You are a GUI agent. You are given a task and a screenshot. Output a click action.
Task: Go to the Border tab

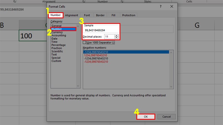100,15
